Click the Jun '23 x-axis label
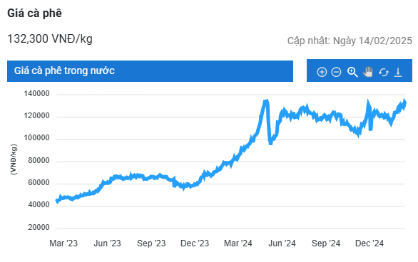 tap(107, 243)
